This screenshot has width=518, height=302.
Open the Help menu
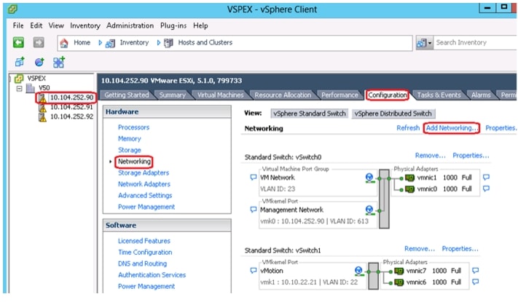point(200,25)
